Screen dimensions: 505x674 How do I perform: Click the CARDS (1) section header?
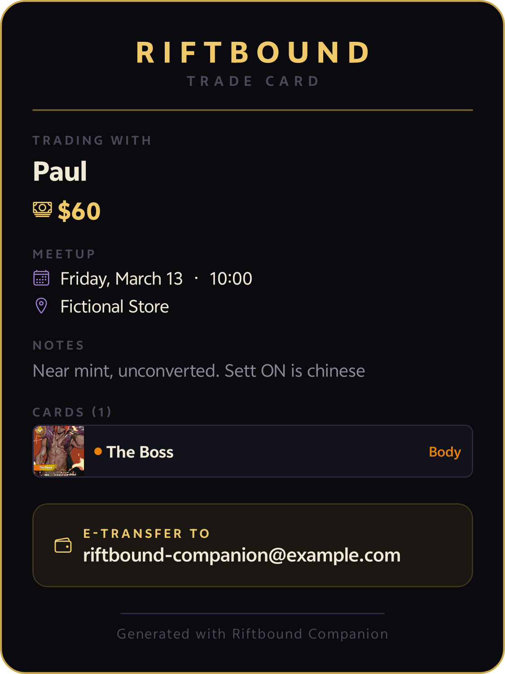tap(72, 412)
